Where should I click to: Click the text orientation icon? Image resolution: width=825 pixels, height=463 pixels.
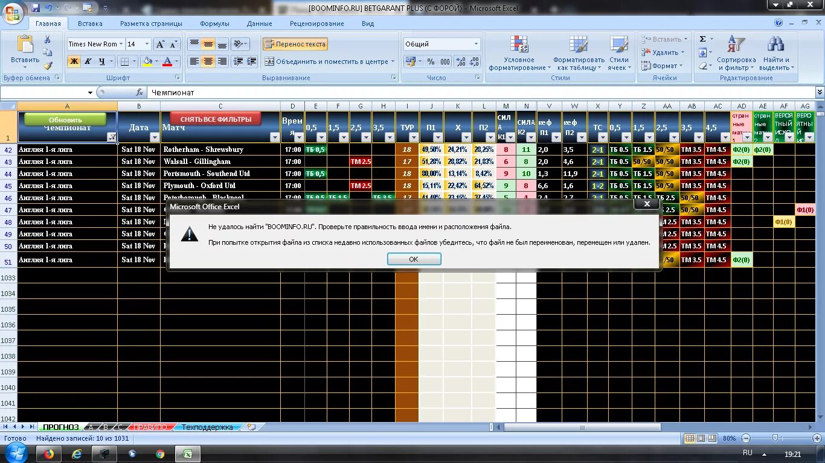(x=239, y=44)
